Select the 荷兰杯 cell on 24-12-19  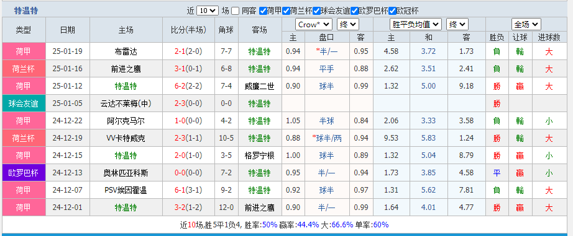tap(24, 138)
